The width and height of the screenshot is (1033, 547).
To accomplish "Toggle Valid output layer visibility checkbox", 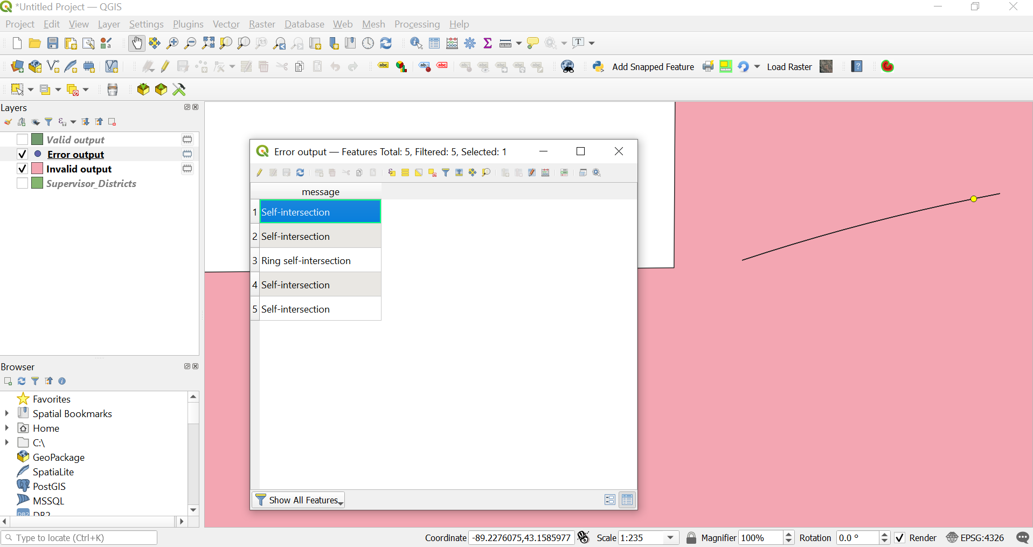I will (x=22, y=140).
